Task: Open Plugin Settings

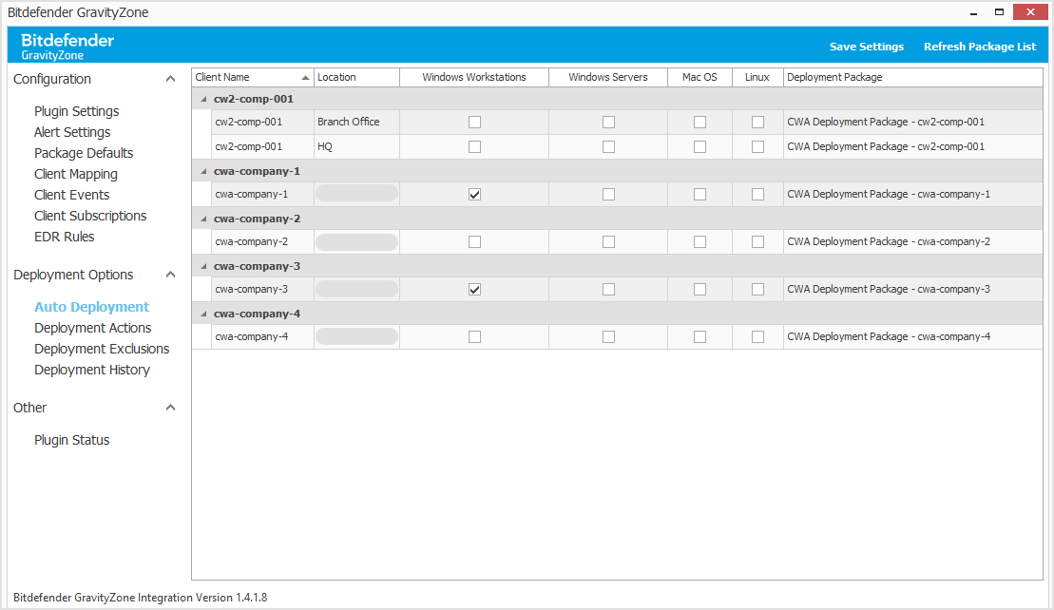Action: 76,111
